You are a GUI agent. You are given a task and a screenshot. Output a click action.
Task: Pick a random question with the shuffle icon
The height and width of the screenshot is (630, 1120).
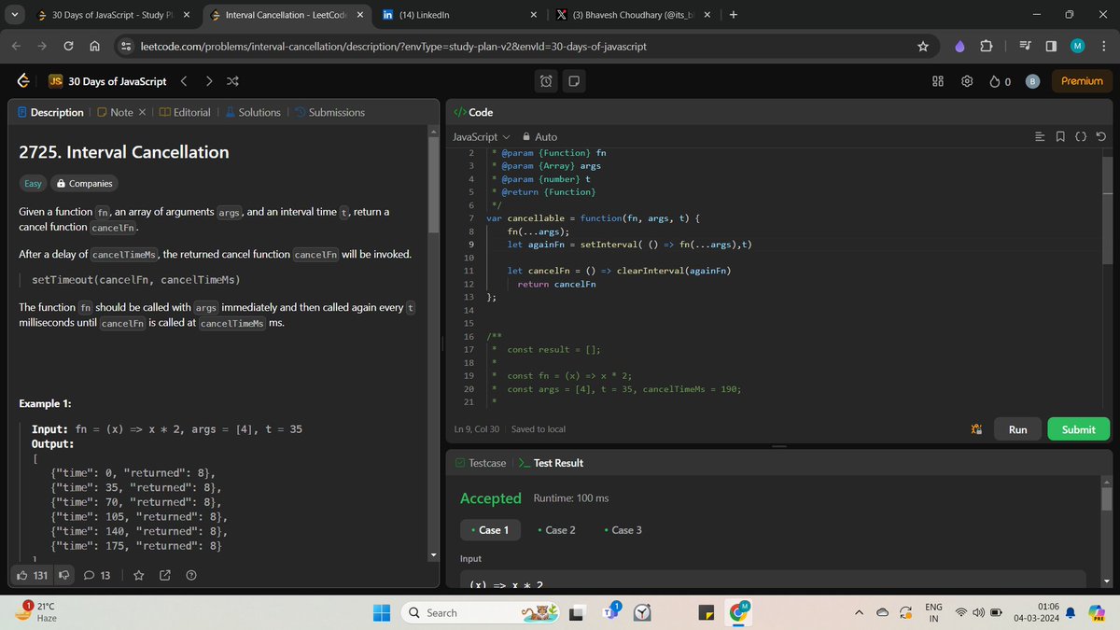click(231, 81)
